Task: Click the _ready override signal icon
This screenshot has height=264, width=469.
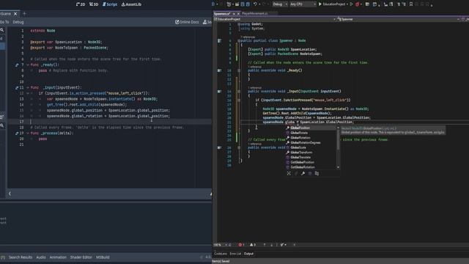Action: pyautogui.click(x=17, y=65)
